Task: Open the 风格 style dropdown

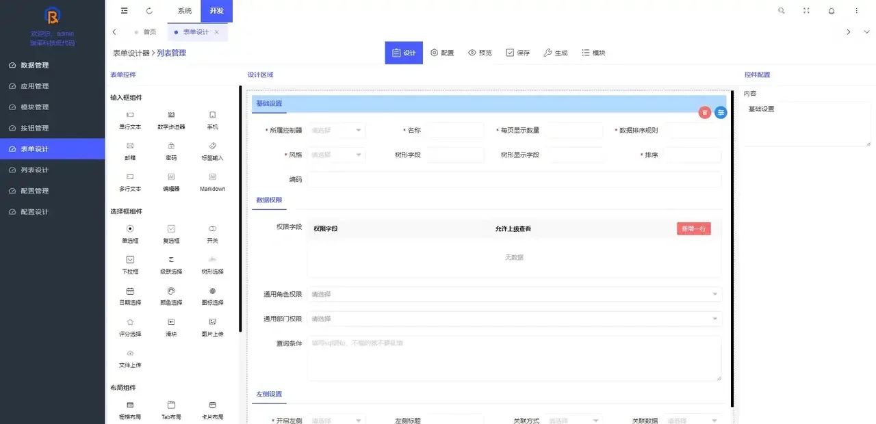Action: [336, 155]
